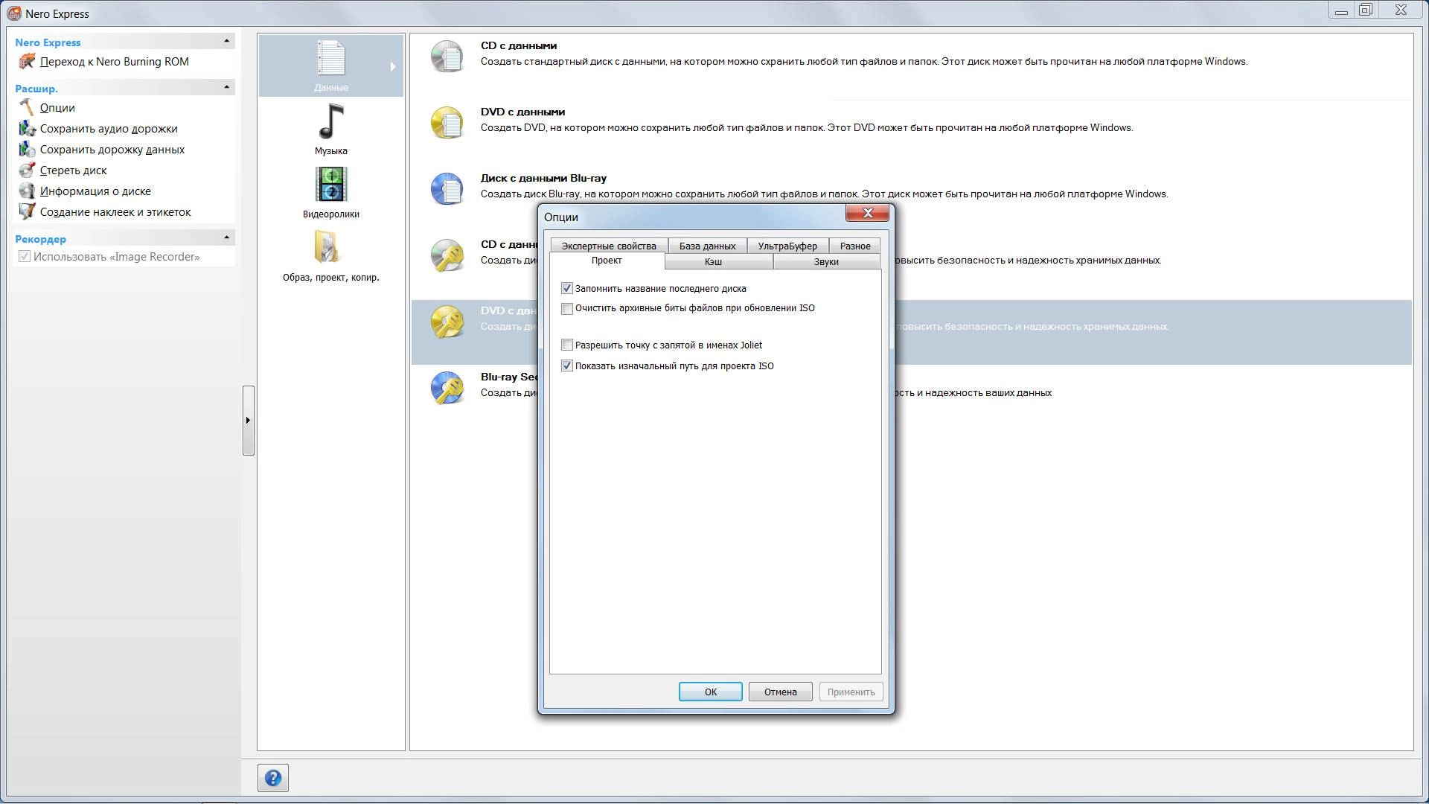
Task: Collapse the Расшир. sidebar section
Action: (227, 87)
